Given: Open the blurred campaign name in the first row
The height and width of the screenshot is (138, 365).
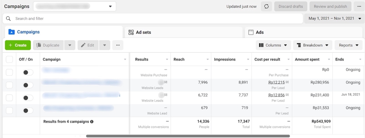Looking at the screenshot, I should (56, 70).
